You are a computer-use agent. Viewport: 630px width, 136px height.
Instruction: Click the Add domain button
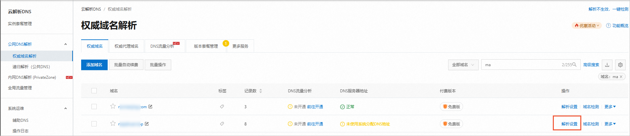pos(94,65)
